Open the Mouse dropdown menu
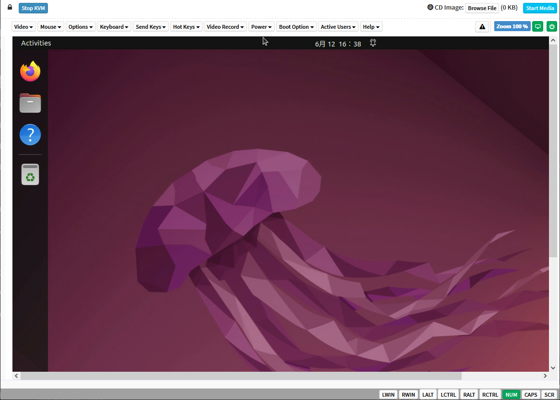Viewport: 560px width, 400px height. point(50,27)
